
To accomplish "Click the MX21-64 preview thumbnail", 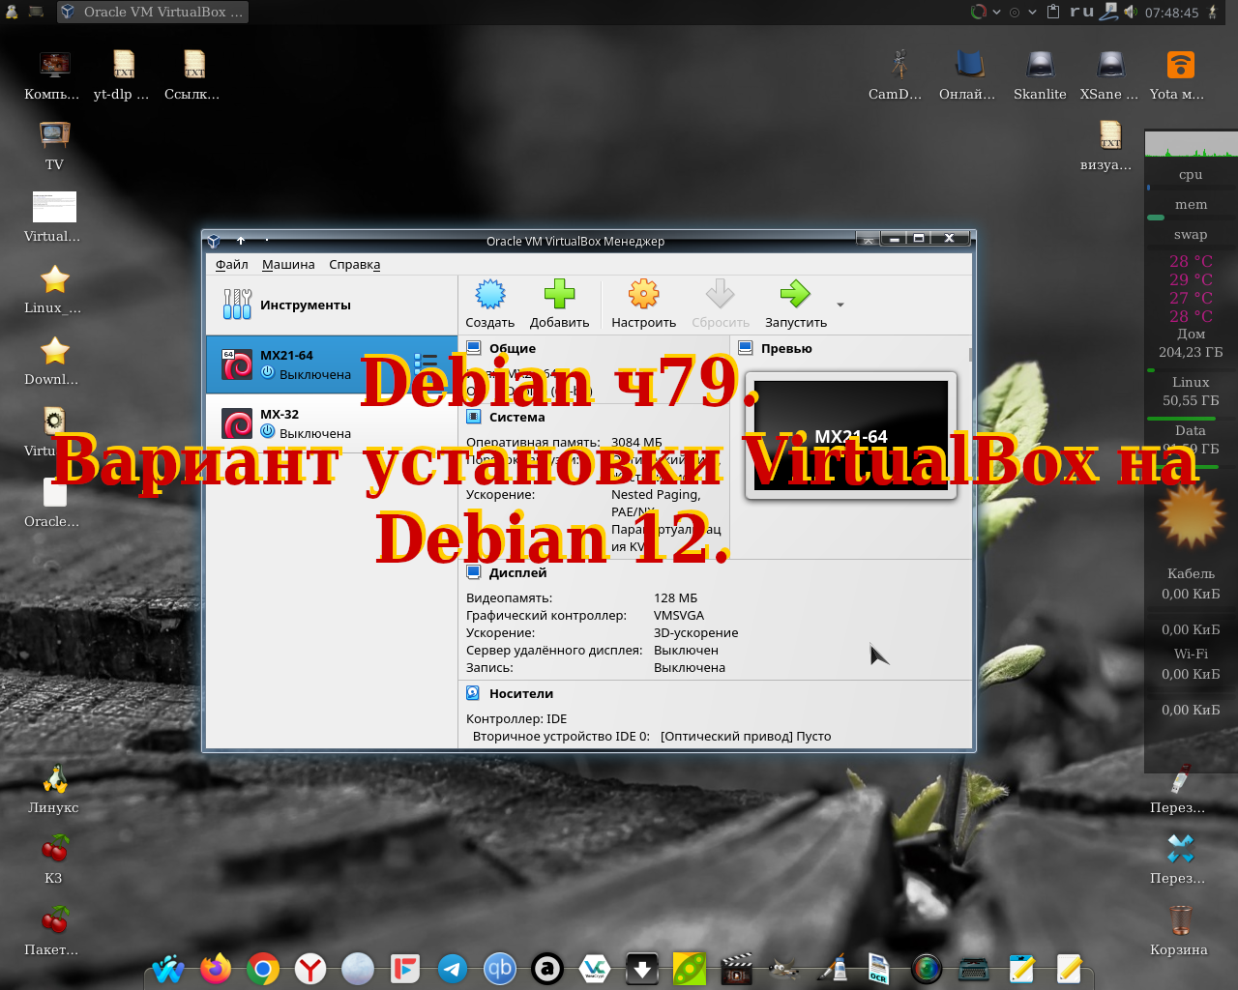I will tap(851, 435).
